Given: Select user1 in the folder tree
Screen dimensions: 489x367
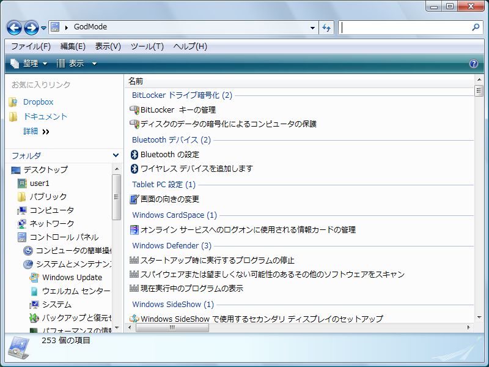Looking at the screenshot, I should click(x=39, y=183).
